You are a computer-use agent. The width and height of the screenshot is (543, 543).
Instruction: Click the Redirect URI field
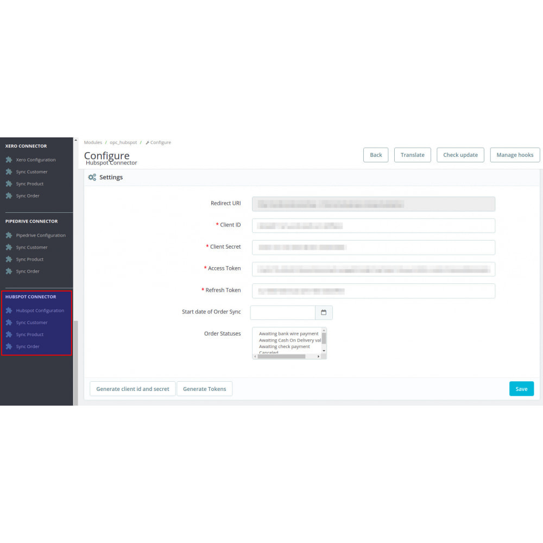(x=374, y=204)
